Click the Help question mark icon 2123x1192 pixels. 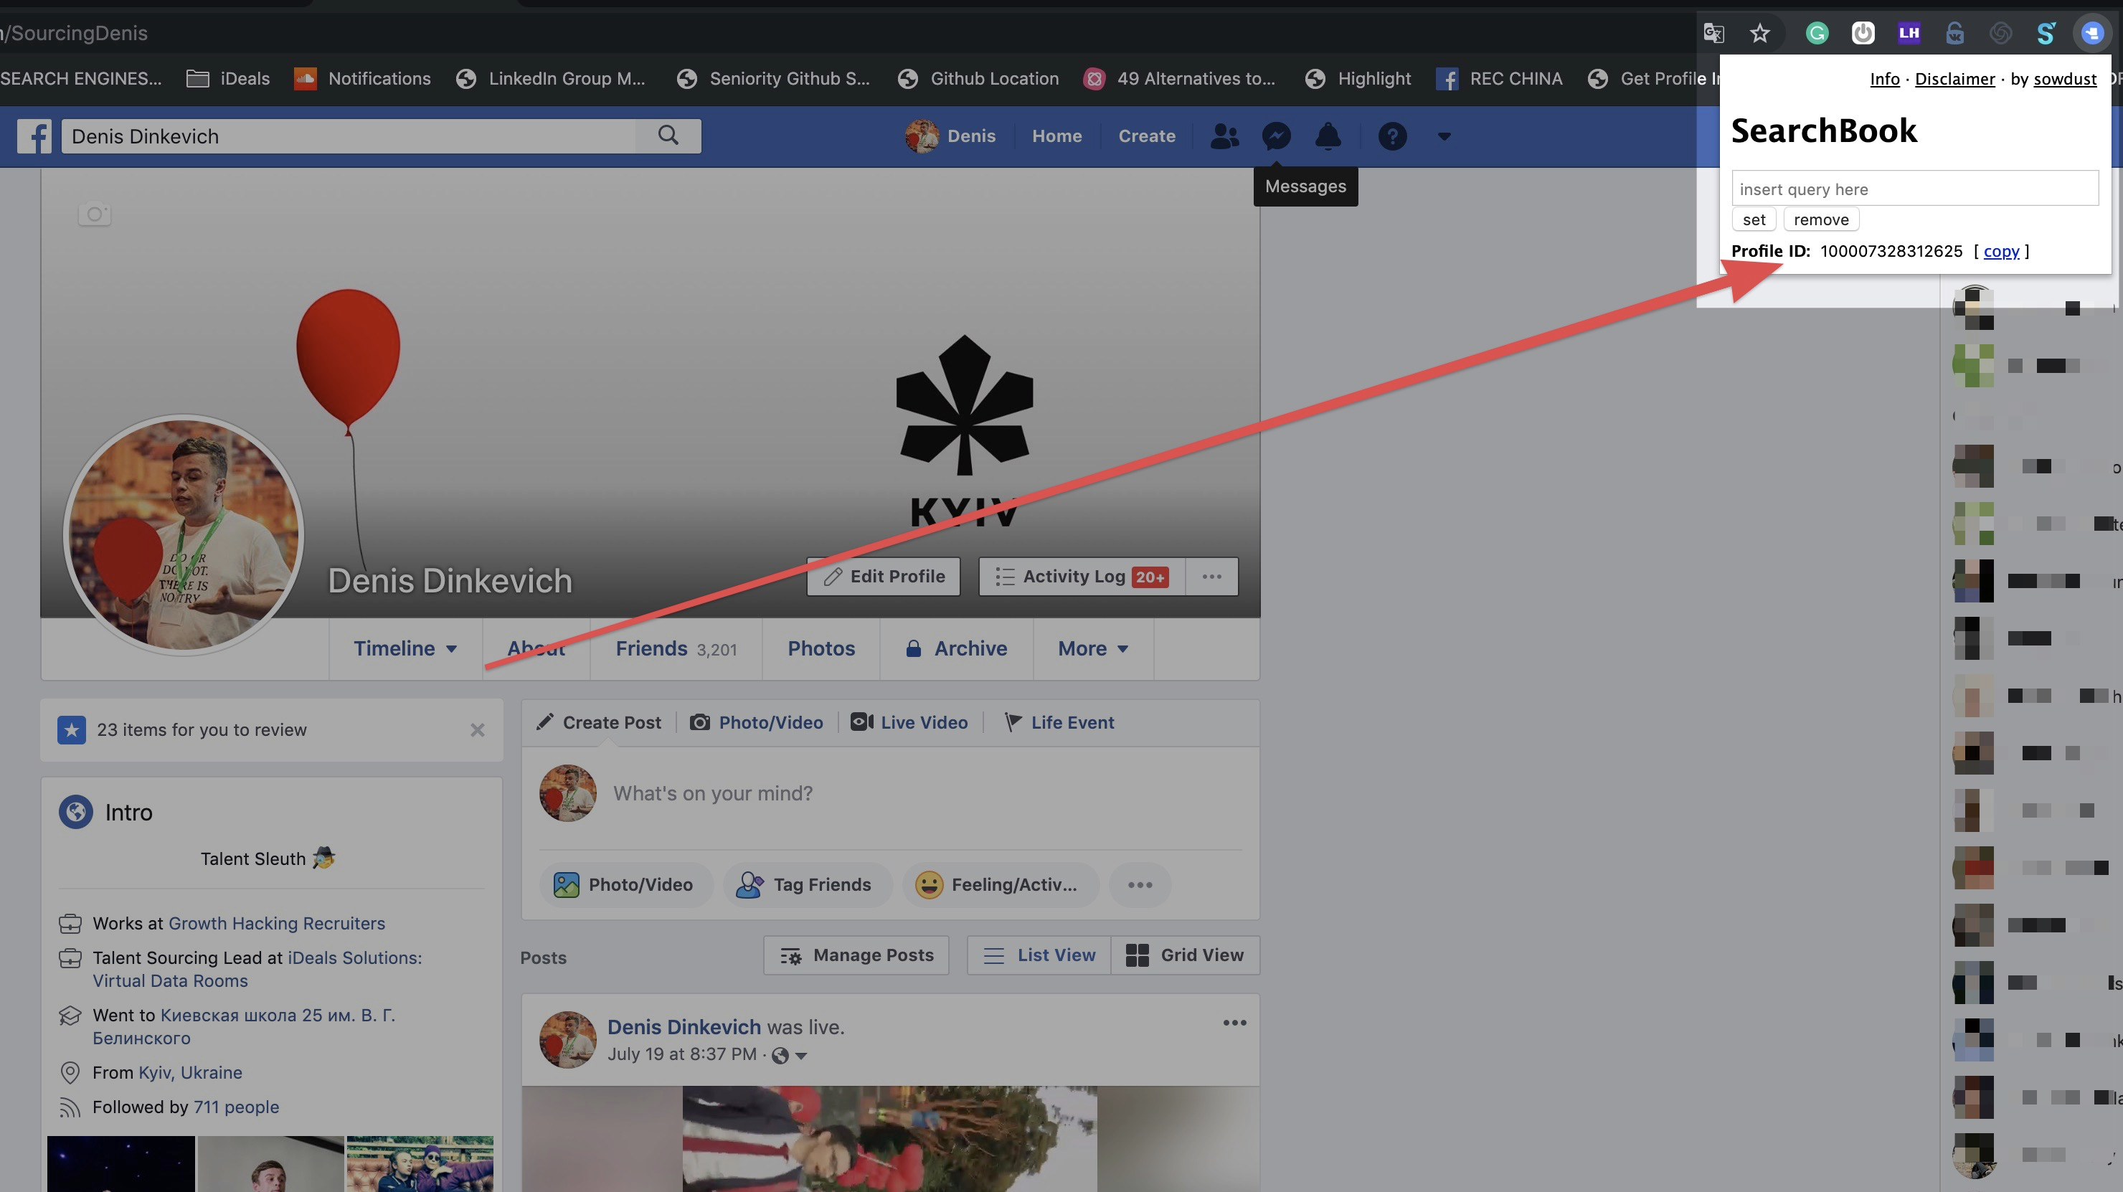click(x=1392, y=136)
